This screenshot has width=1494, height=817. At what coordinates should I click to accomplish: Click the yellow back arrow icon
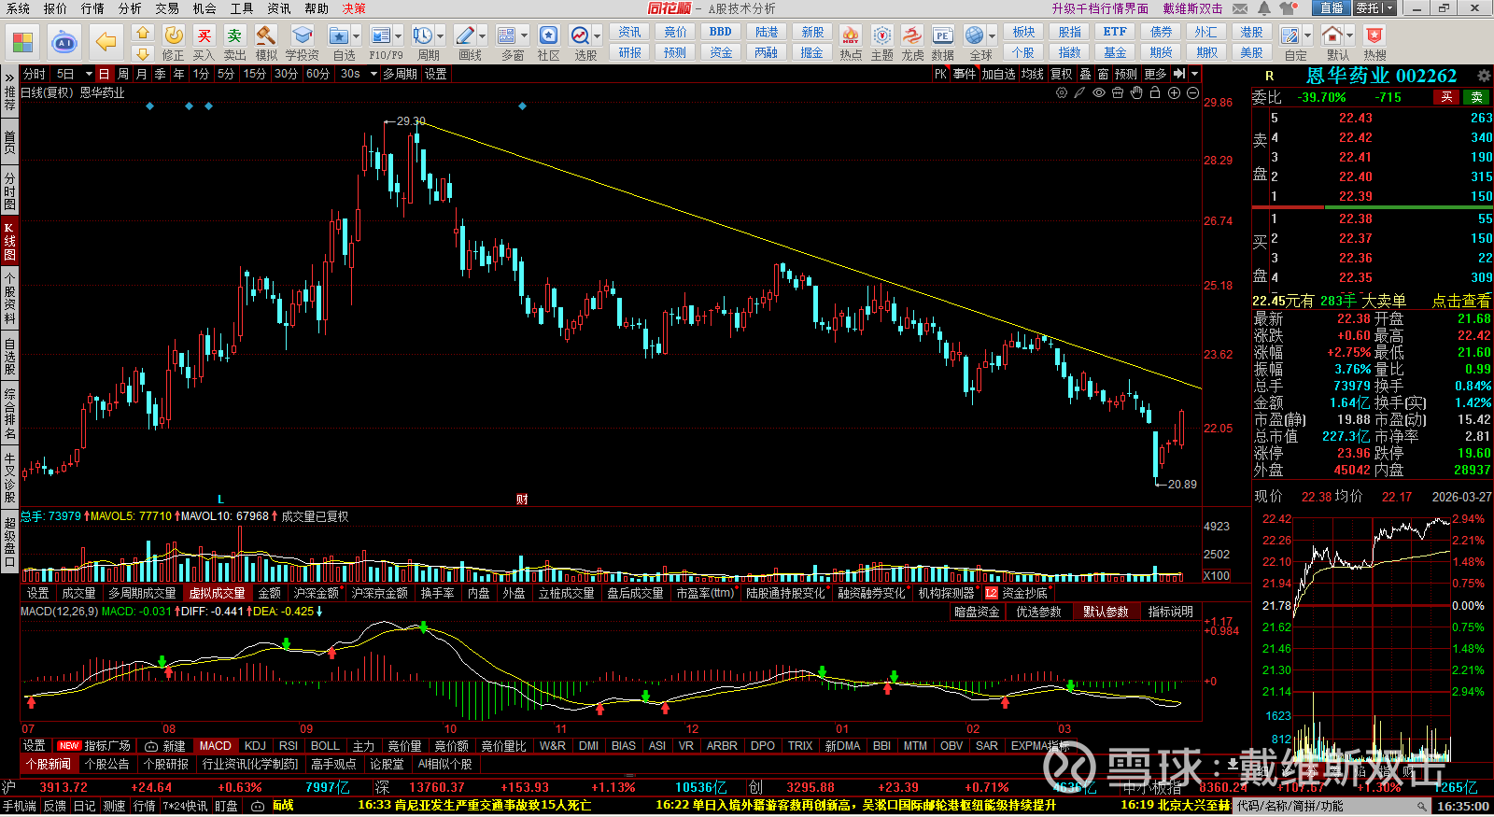[x=106, y=42]
